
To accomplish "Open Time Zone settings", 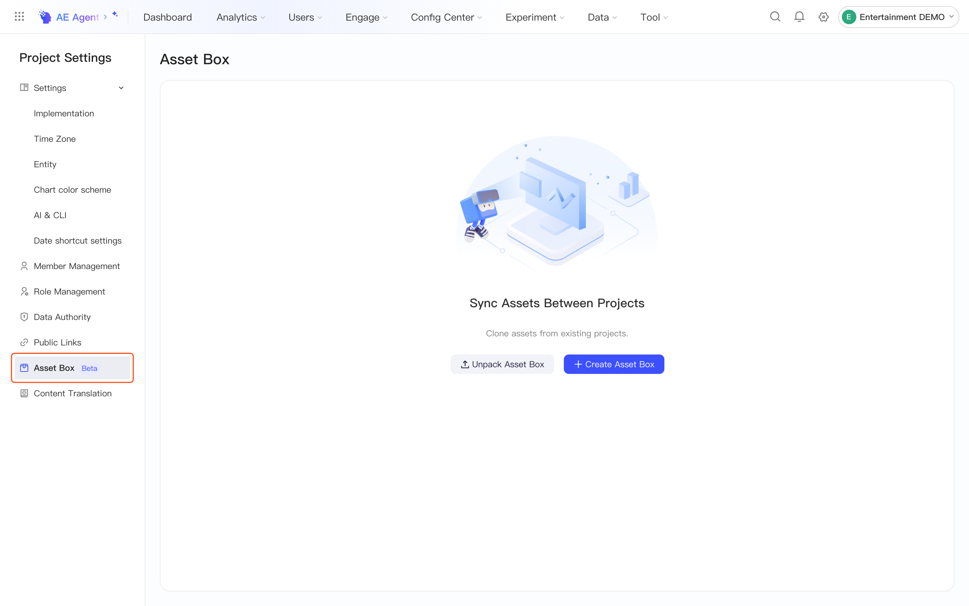I will coord(55,139).
